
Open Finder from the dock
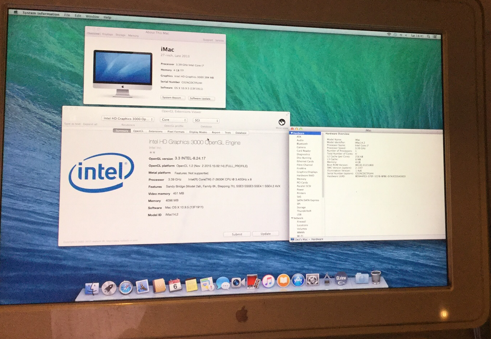[x=92, y=289]
